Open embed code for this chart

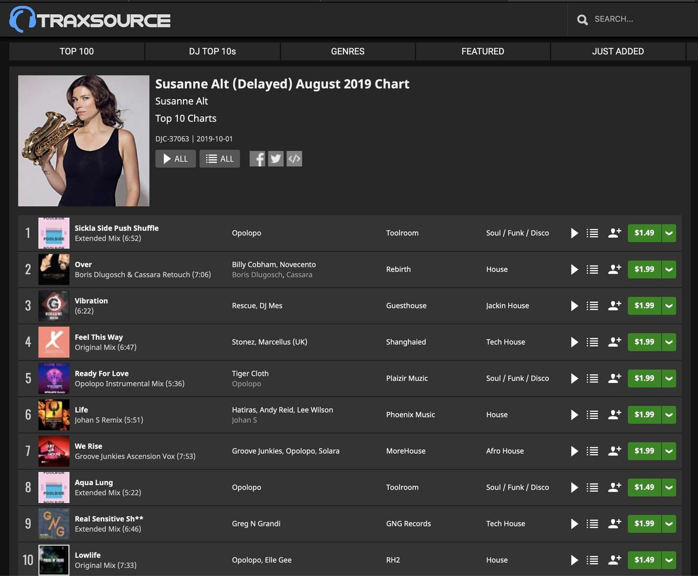tap(294, 159)
